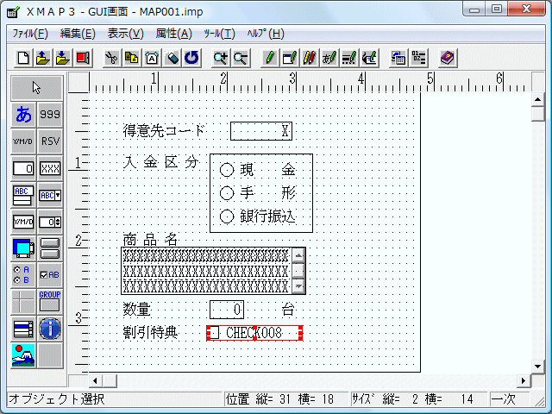
Task: Click the New file icon in toolbar
Action: click(x=23, y=58)
